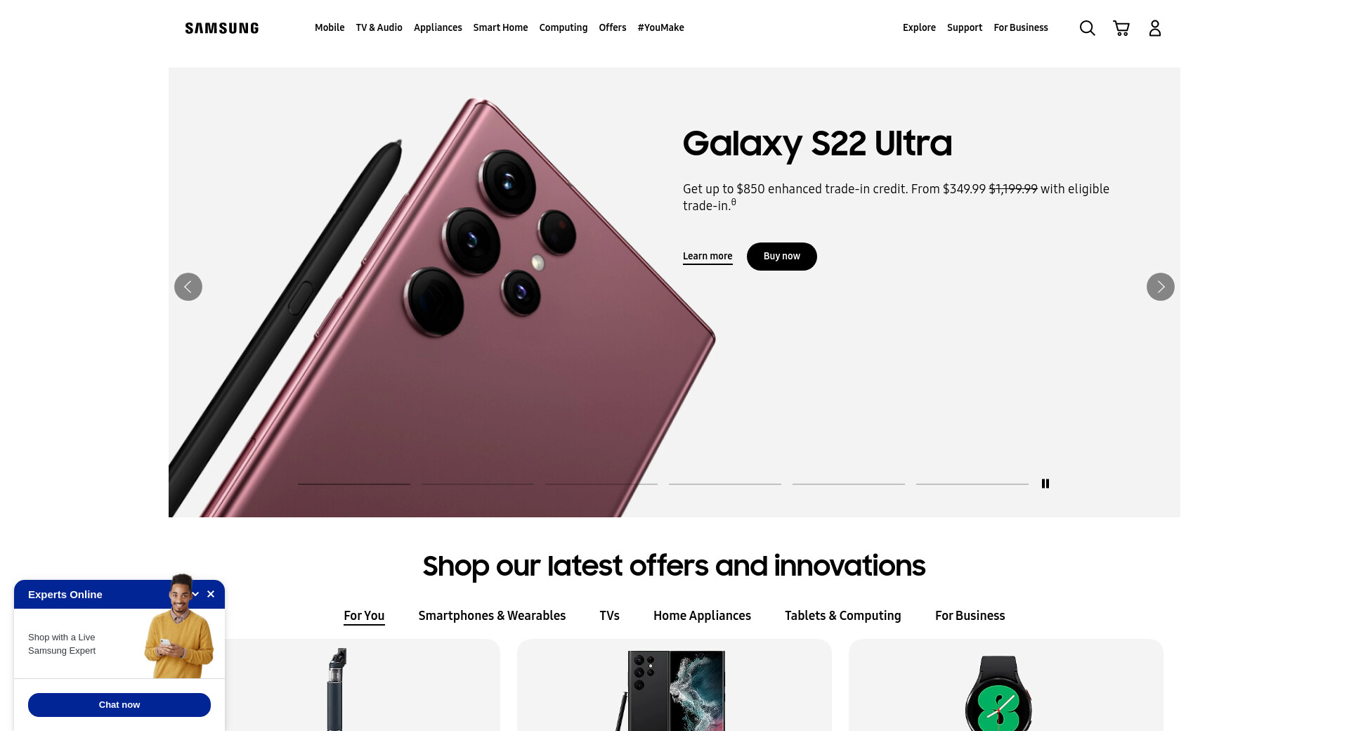Collapse the Experts Online chat panel
This screenshot has height=731, width=1349.
pos(195,594)
